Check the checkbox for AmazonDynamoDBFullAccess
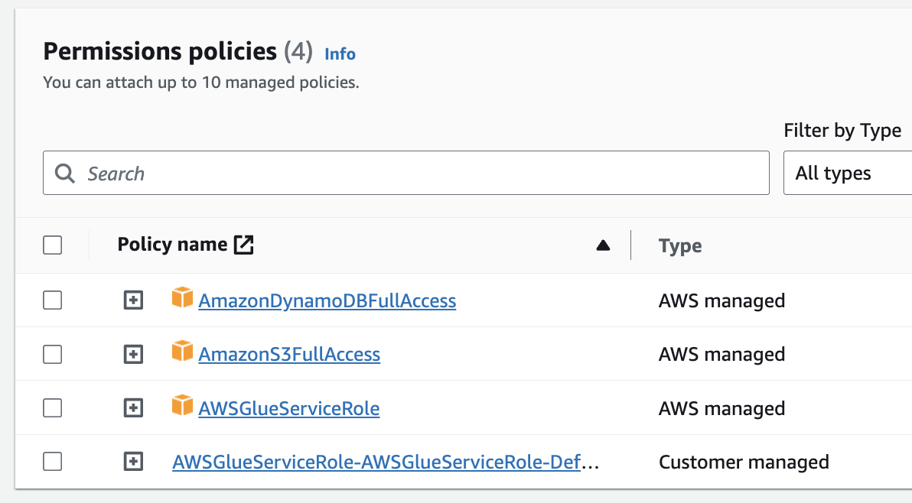The width and height of the screenshot is (912, 503). (x=52, y=300)
